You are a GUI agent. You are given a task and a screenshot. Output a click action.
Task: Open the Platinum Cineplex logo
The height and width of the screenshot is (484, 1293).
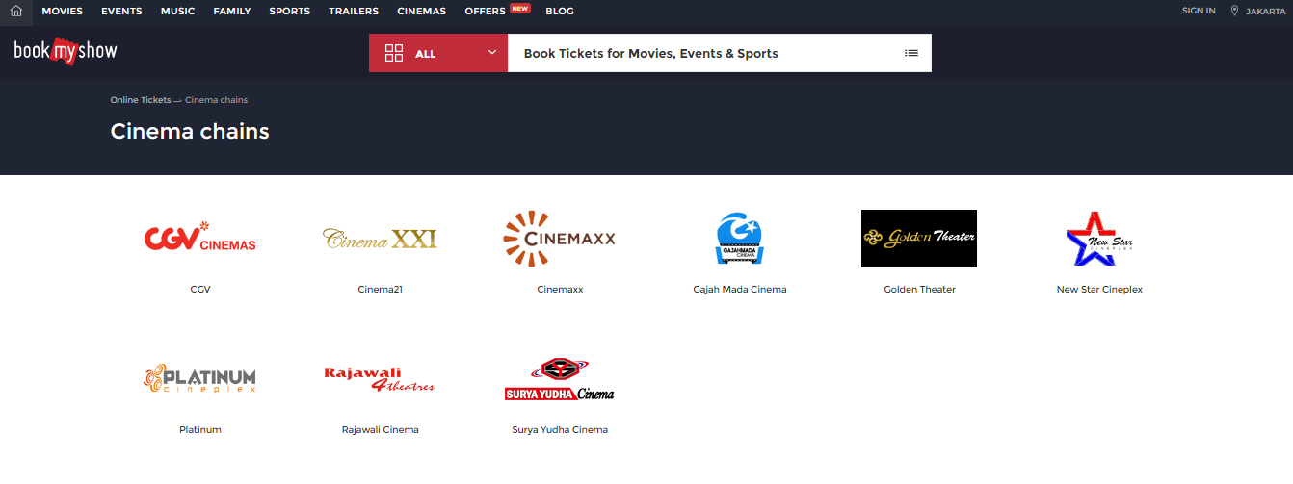[200, 378]
